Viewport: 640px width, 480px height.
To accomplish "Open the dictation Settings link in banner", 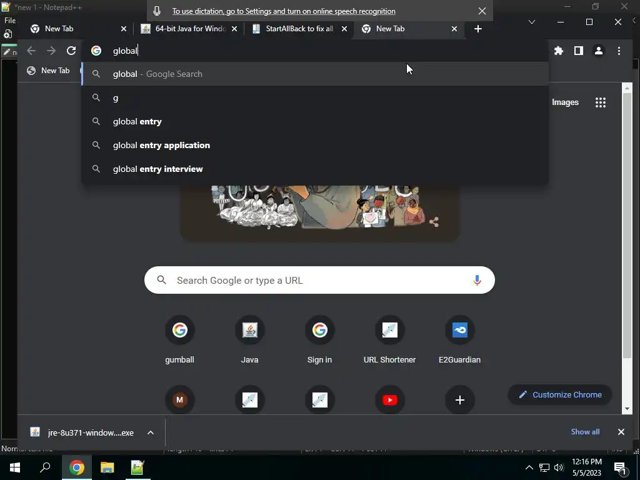I will 284,11.
